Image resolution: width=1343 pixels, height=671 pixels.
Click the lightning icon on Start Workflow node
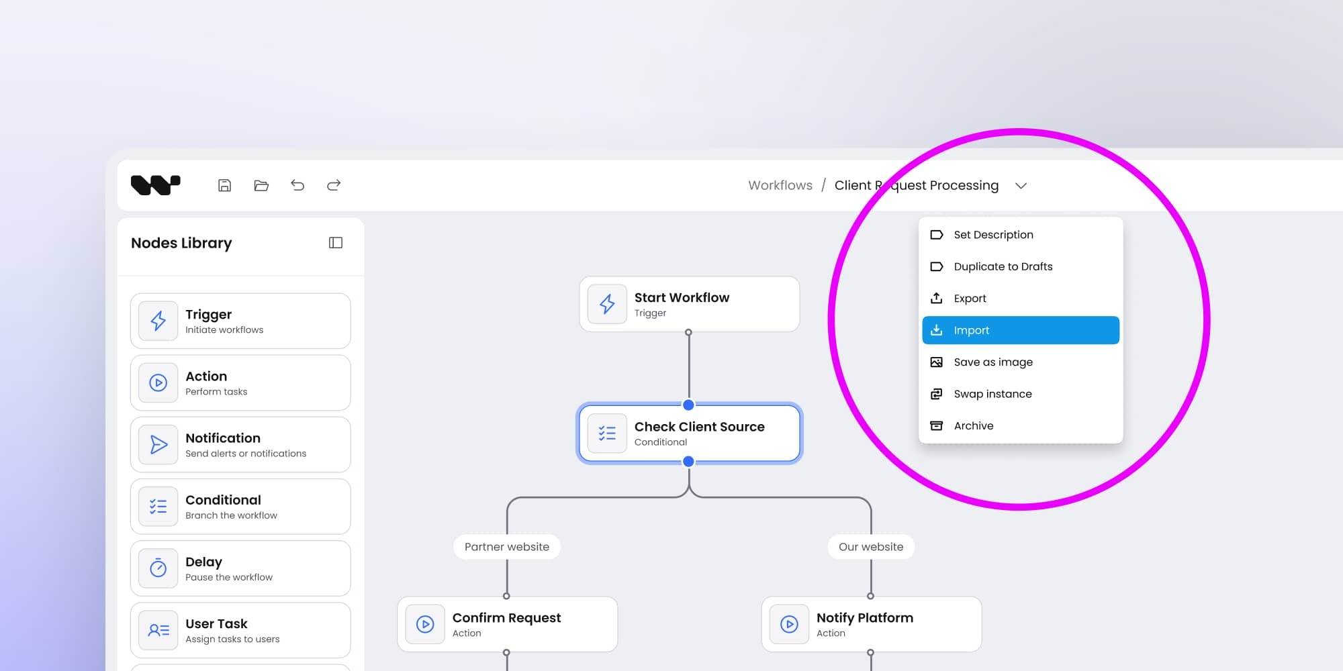point(607,304)
